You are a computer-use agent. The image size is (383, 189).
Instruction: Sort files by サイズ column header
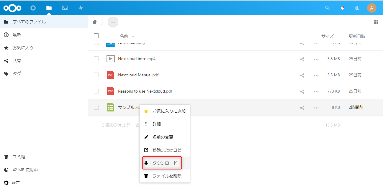pos(328,36)
